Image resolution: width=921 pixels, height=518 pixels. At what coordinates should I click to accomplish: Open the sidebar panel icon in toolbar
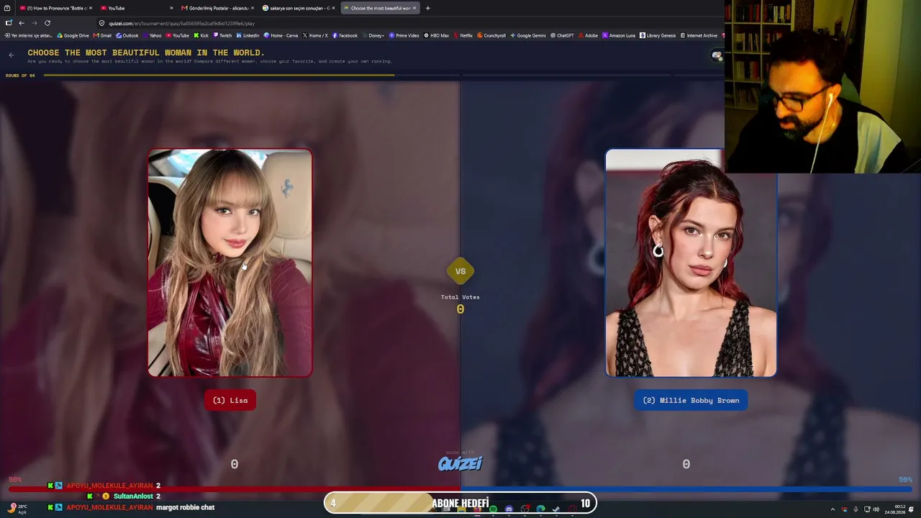(x=9, y=23)
